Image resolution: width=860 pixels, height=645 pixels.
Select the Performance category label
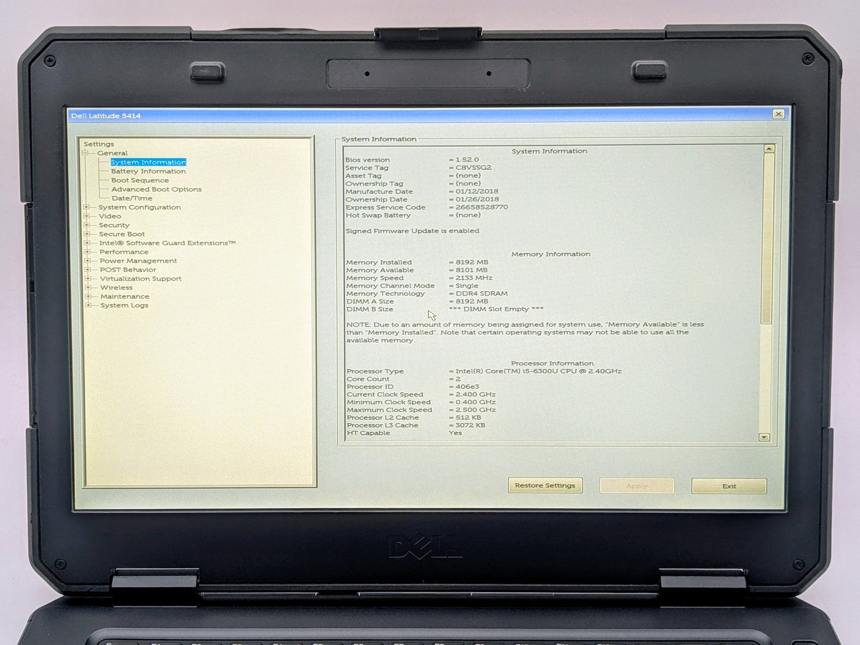coord(124,252)
